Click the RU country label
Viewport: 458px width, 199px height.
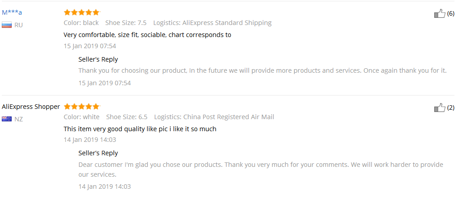[19, 25]
